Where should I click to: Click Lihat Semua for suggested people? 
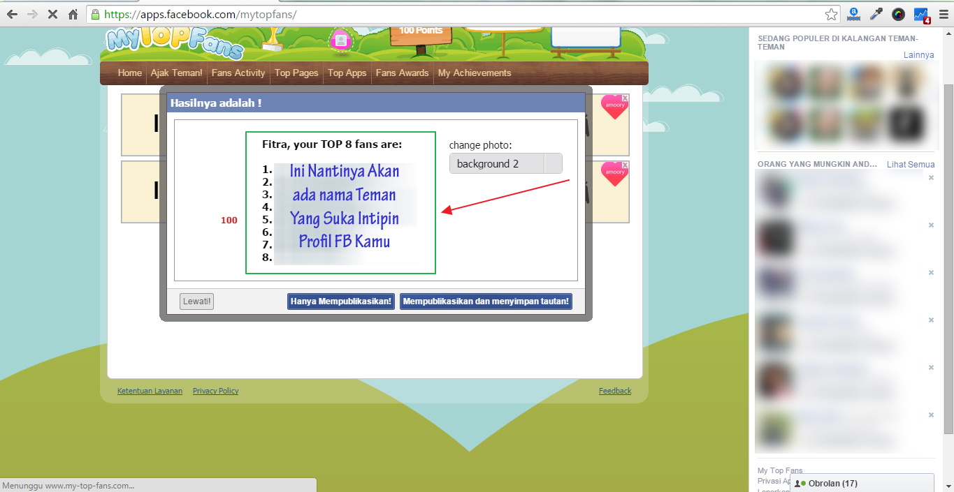pyautogui.click(x=911, y=164)
